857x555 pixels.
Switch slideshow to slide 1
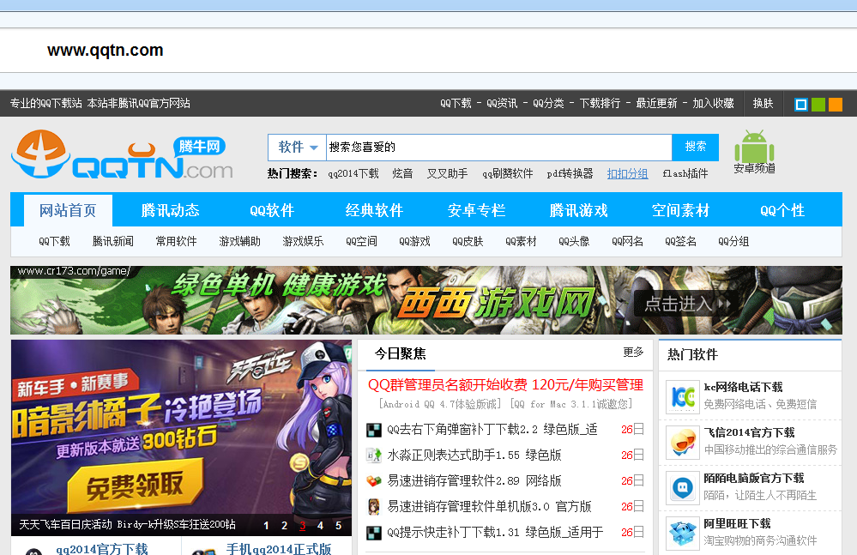tap(266, 526)
